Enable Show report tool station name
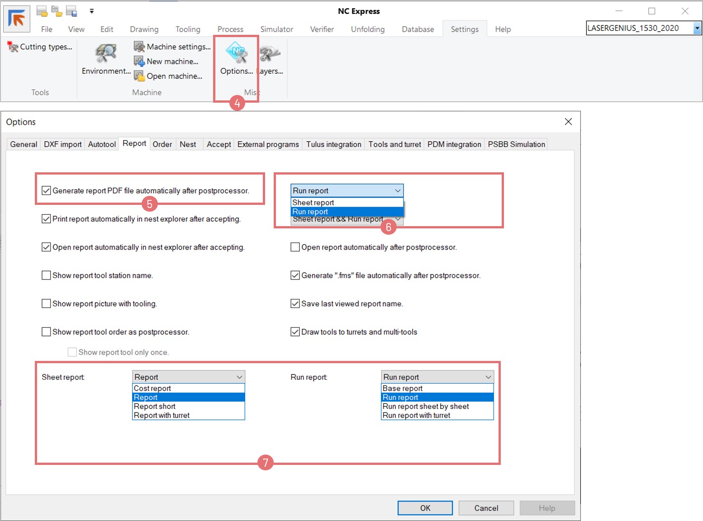Image resolution: width=703 pixels, height=521 pixels. (x=46, y=275)
